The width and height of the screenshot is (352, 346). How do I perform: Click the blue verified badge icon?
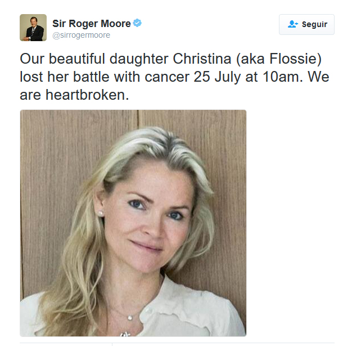137,23
